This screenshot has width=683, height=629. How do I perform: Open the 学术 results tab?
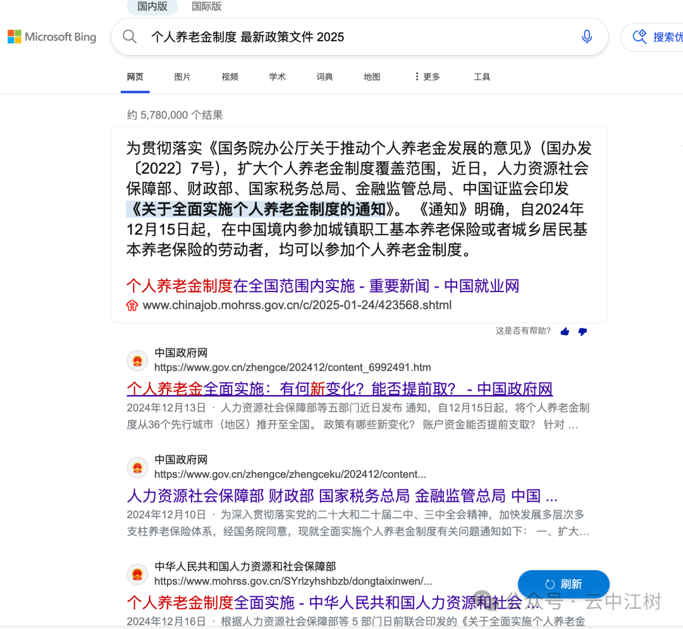point(277,77)
